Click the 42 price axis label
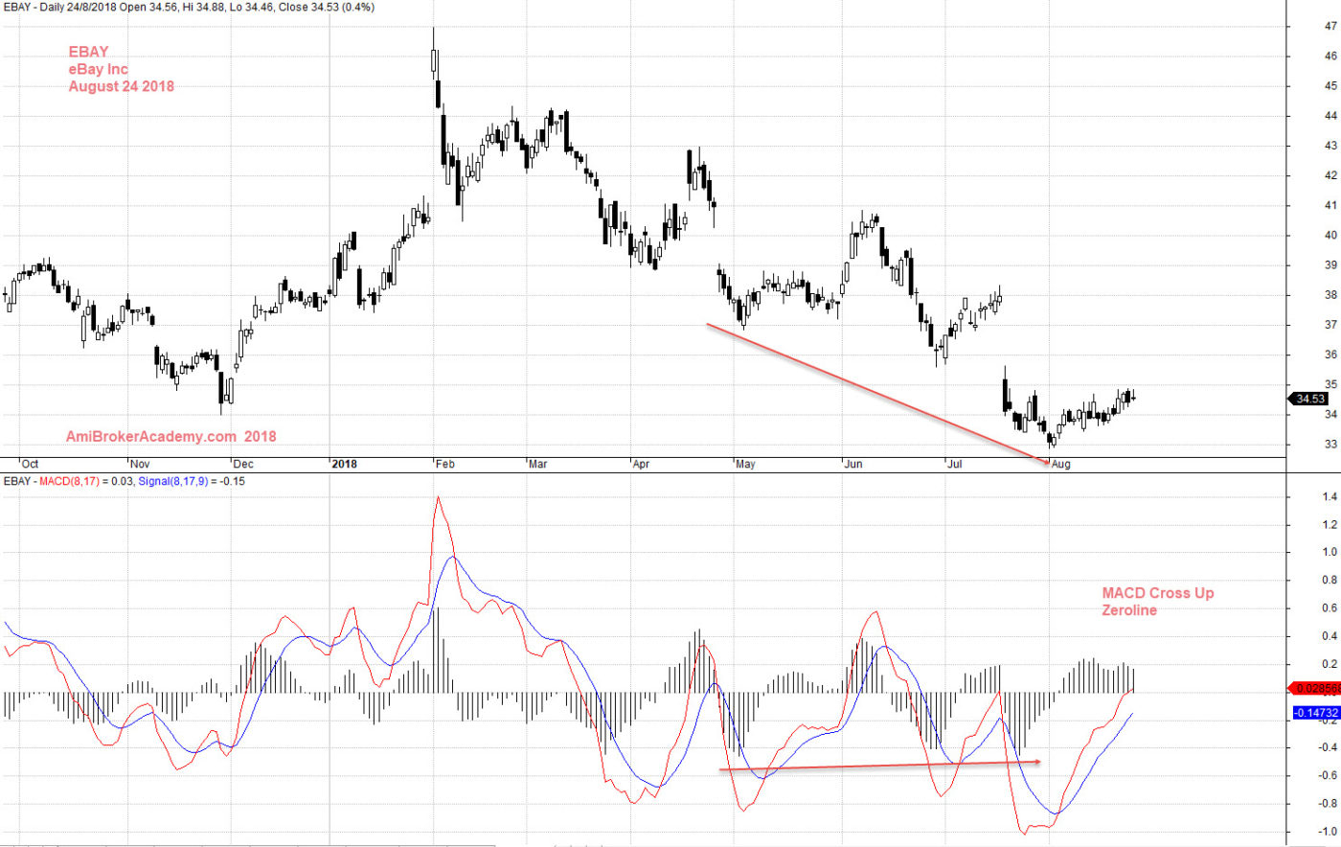The width and height of the screenshot is (1341, 847). click(1330, 175)
